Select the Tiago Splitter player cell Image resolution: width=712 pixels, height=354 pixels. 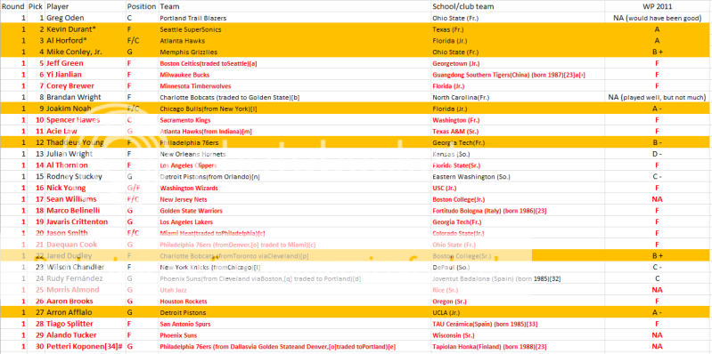coord(86,324)
